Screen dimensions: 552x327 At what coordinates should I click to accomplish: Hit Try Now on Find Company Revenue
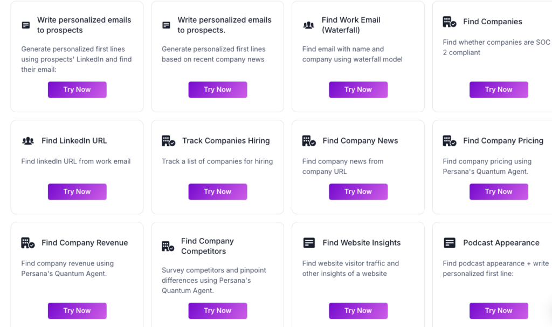click(x=77, y=311)
